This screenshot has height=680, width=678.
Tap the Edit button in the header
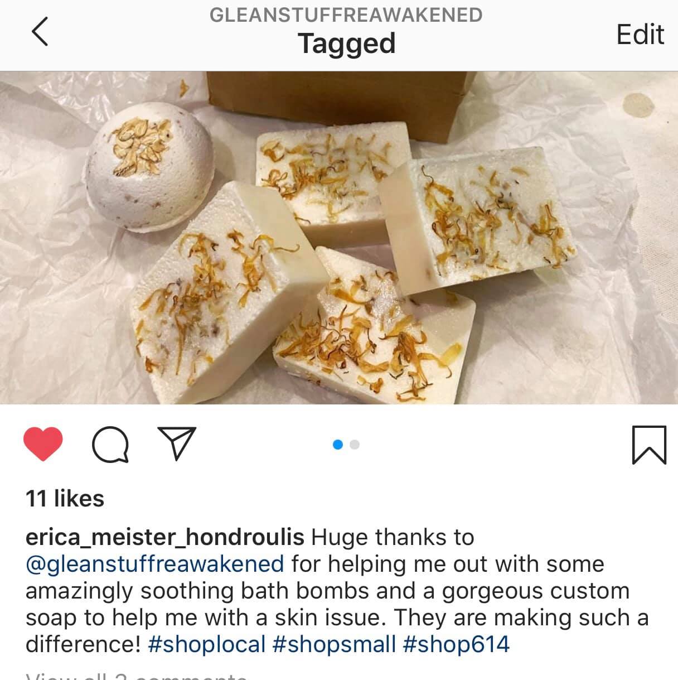point(640,35)
